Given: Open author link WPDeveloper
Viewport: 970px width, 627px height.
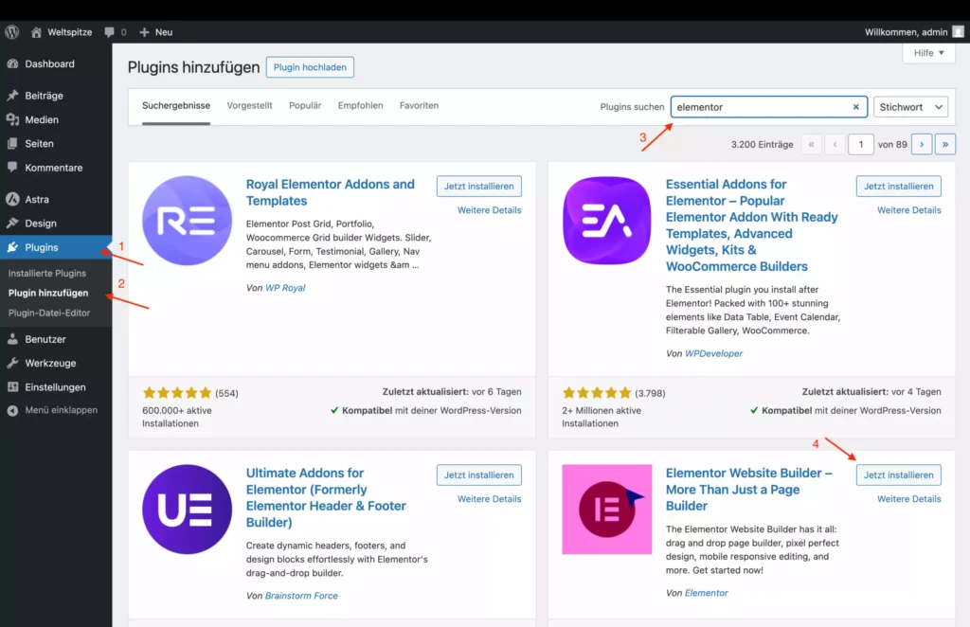Looking at the screenshot, I should pos(713,353).
